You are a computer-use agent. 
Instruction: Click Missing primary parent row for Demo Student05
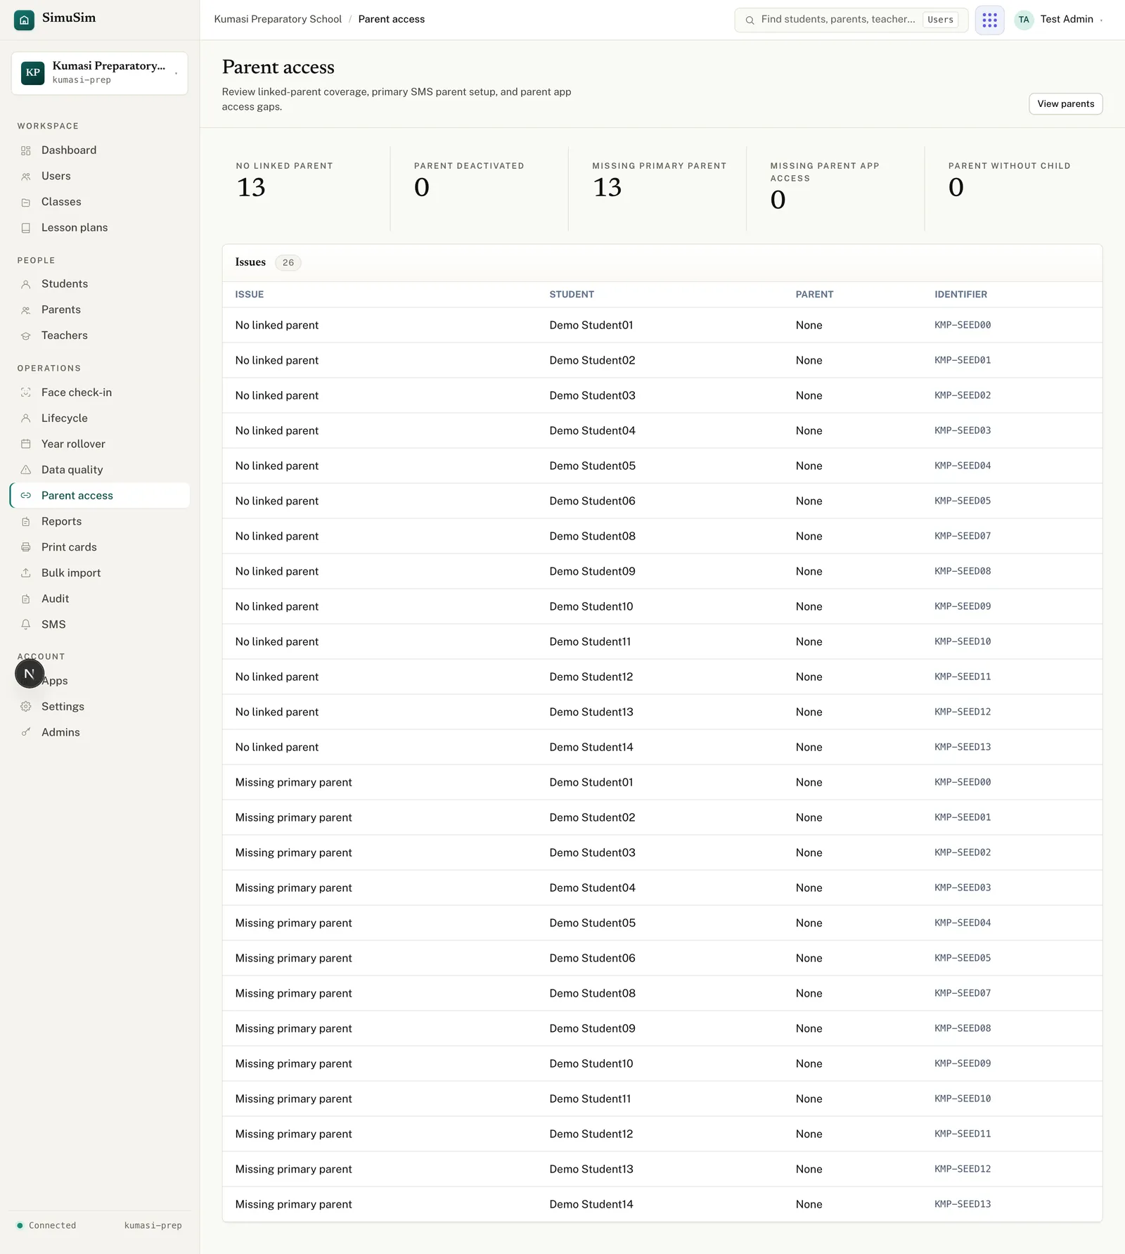[x=662, y=923]
